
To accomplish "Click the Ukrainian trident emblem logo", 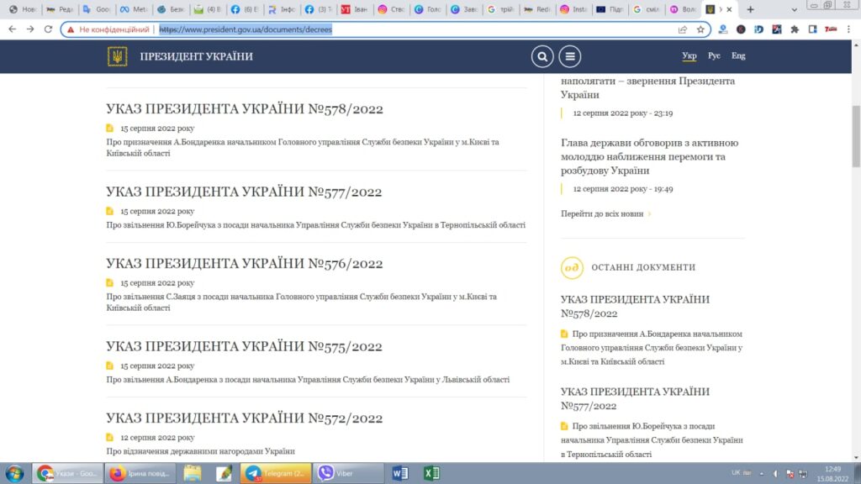I will pos(117,56).
